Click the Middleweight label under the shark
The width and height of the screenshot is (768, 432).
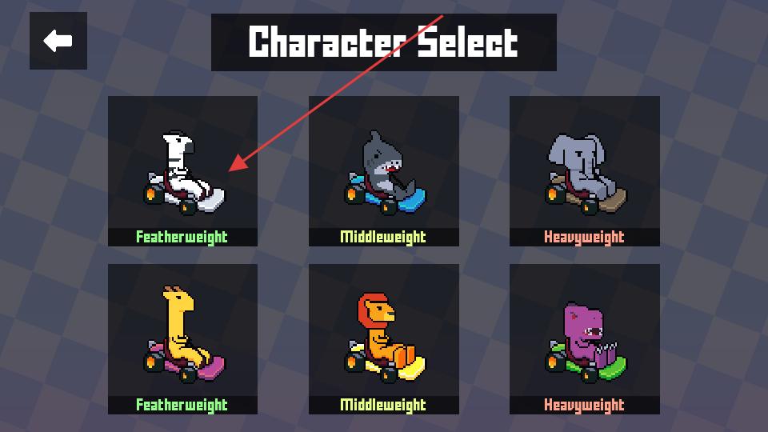(383, 238)
